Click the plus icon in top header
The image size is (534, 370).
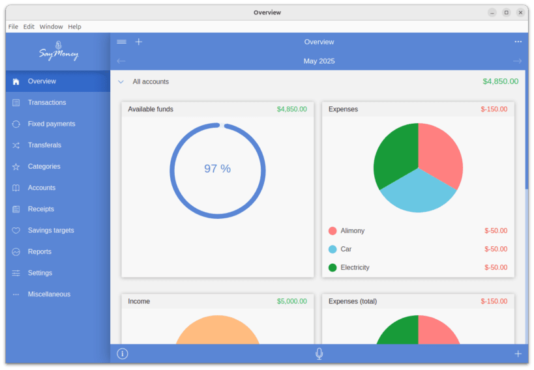pos(139,42)
